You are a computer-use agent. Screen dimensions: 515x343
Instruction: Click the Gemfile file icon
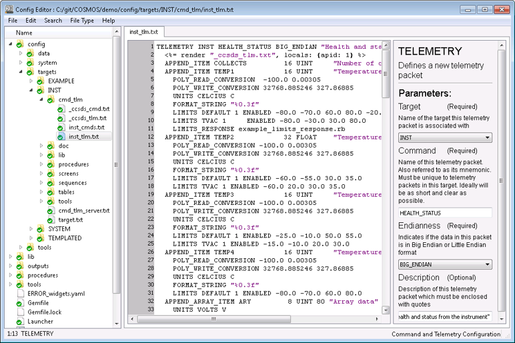point(20,303)
